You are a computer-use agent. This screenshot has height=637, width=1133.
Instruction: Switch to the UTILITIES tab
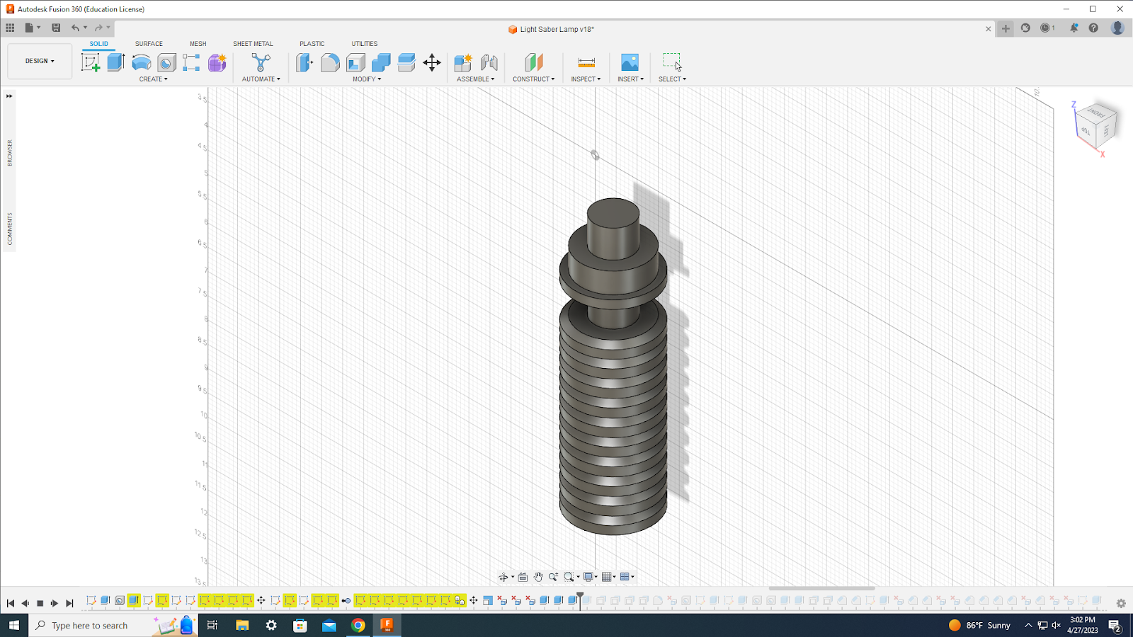point(365,44)
